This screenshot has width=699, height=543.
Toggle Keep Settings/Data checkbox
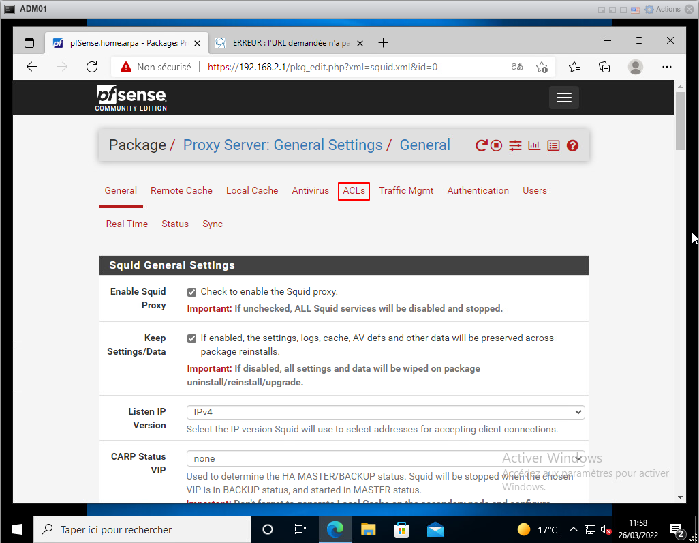(x=192, y=338)
